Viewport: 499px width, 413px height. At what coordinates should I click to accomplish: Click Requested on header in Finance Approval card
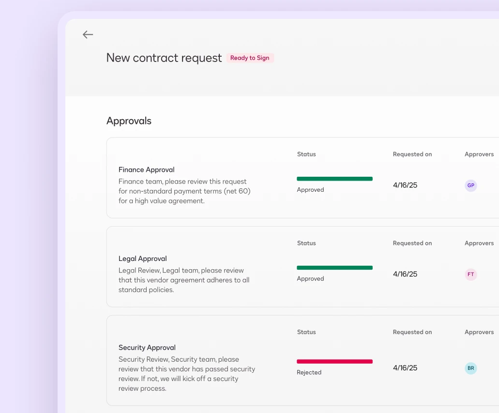point(412,154)
